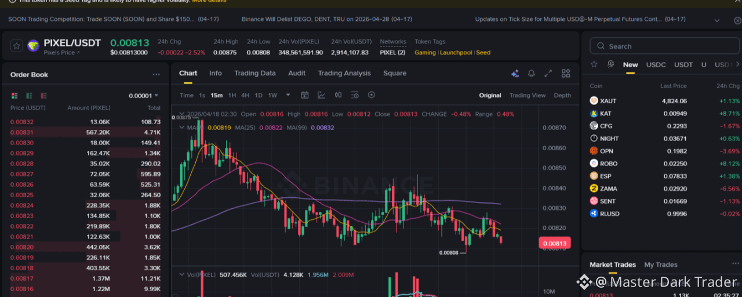Open Order Book more options (three dots)

156,74
